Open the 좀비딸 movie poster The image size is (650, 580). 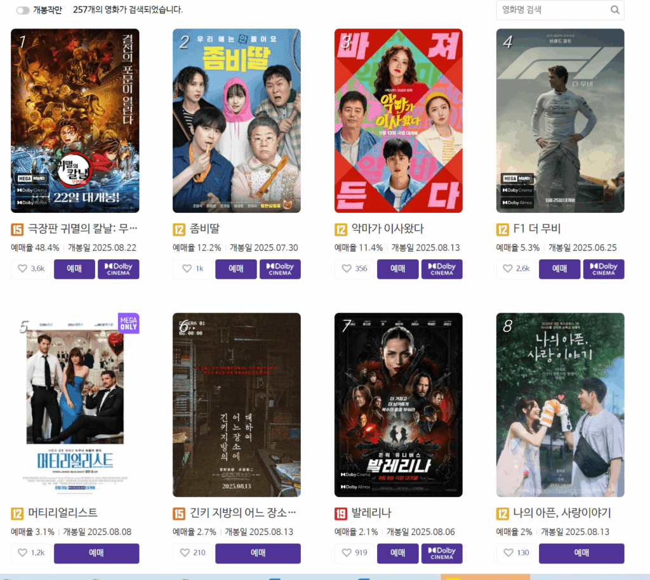pyautogui.click(x=237, y=120)
